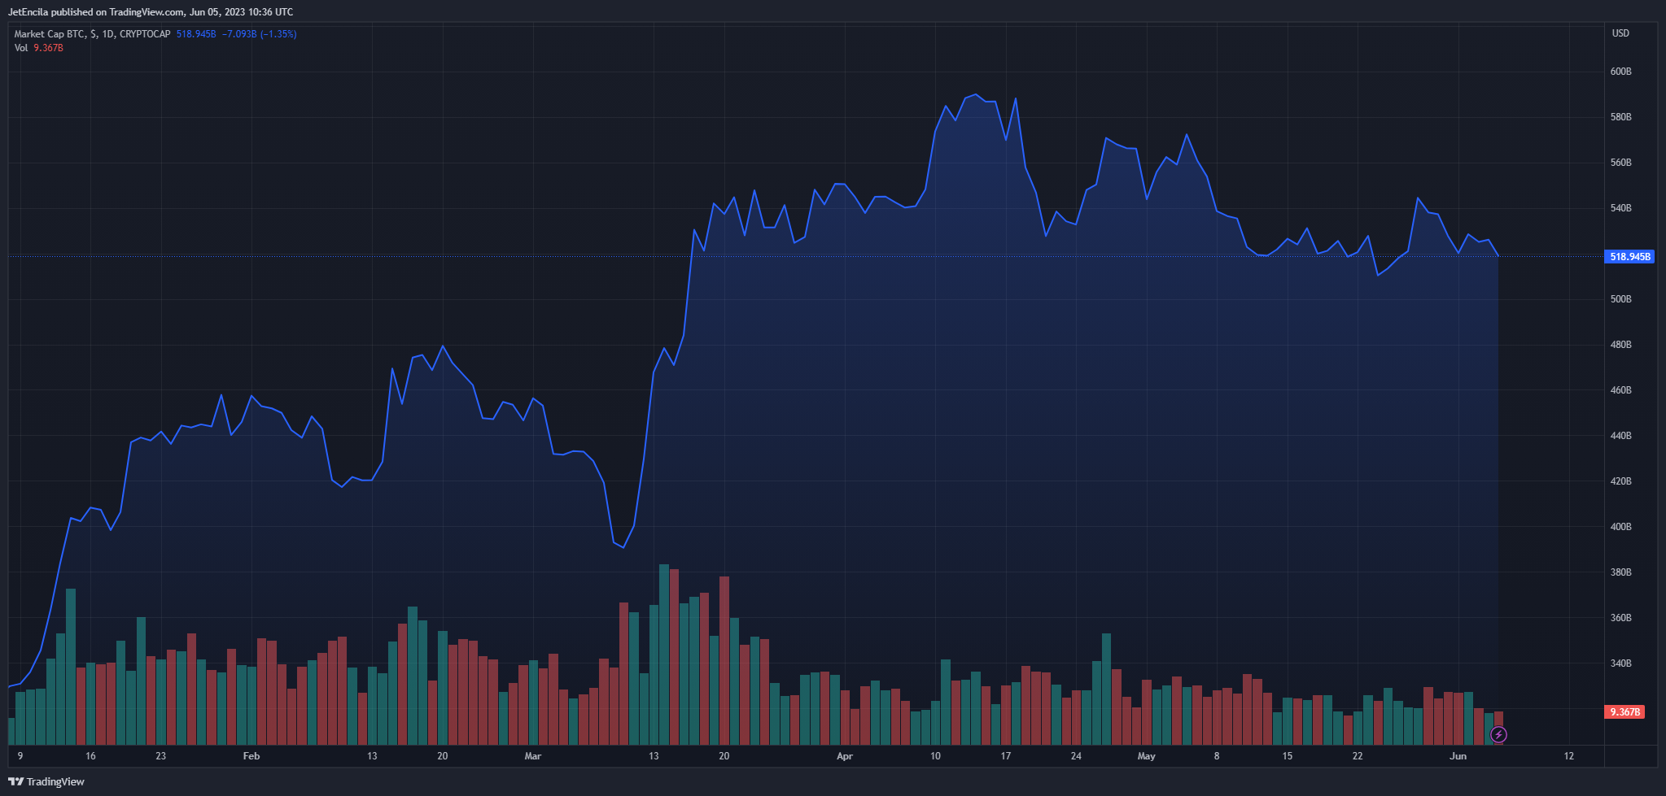Click the 24 date label before May
The height and width of the screenshot is (796, 1666).
(1076, 756)
